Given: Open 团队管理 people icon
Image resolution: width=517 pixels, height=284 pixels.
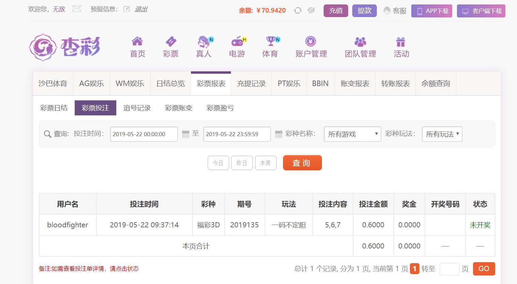Looking at the screenshot, I should point(360,42).
